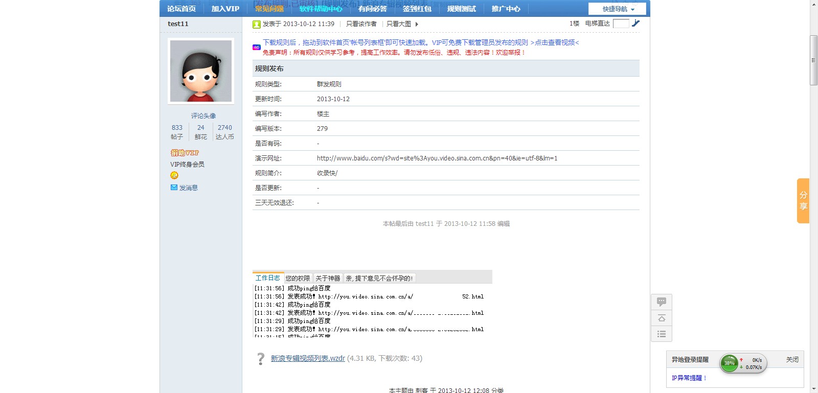Open the 快捷导航 dropdown
The width and height of the screenshot is (818, 393).
618,9
